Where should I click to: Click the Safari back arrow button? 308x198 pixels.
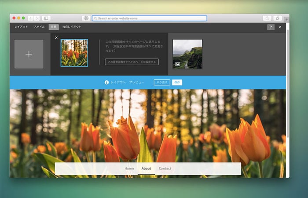(31, 19)
